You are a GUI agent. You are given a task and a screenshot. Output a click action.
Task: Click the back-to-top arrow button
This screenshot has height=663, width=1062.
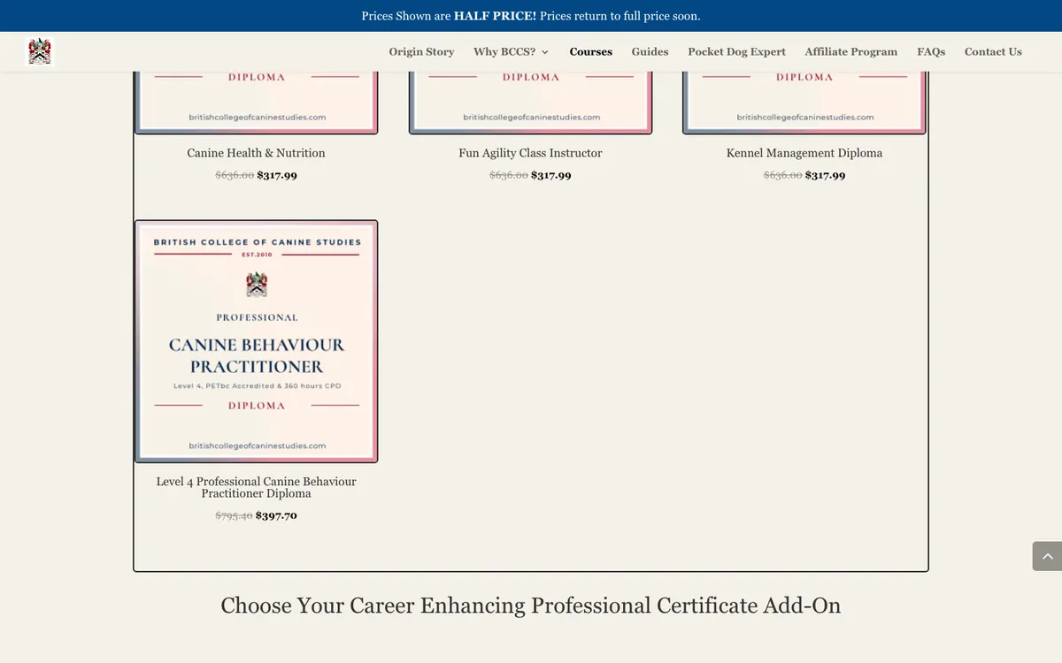1047,556
